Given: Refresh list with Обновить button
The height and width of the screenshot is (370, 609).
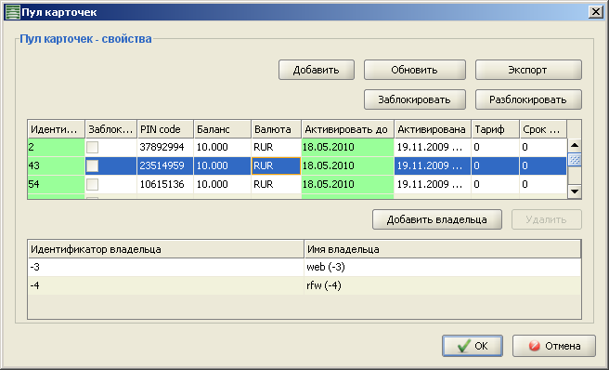Looking at the screenshot, I should click(414, 70).
